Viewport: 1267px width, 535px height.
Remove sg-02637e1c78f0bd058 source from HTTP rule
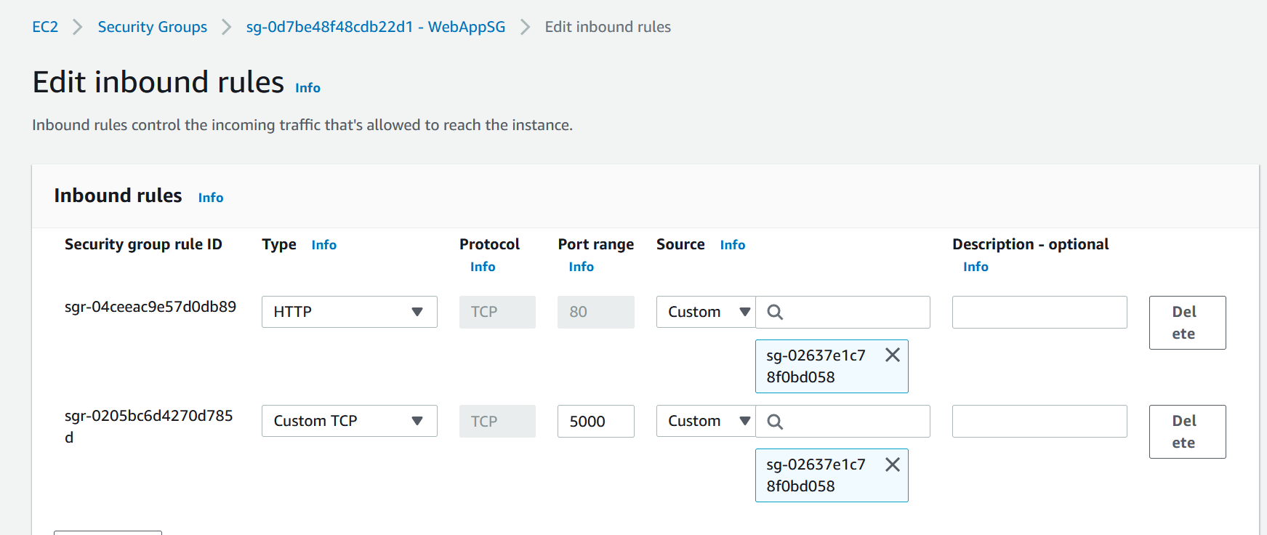893,355
